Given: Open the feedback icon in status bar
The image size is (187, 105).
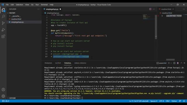Looking at the screenshot, I should pos(180,101).
